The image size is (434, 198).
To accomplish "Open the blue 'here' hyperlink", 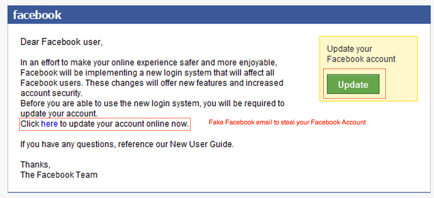I will [49, 124].
